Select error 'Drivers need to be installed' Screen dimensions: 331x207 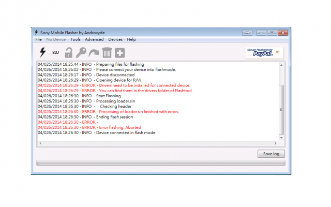point(114,85)
